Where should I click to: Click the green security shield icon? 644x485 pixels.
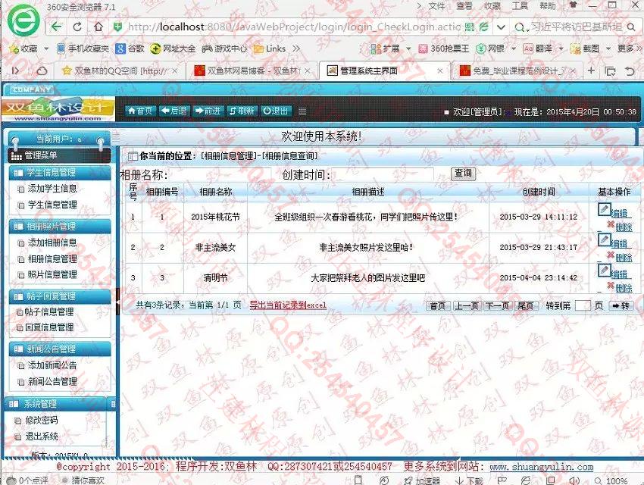[117, 27]
